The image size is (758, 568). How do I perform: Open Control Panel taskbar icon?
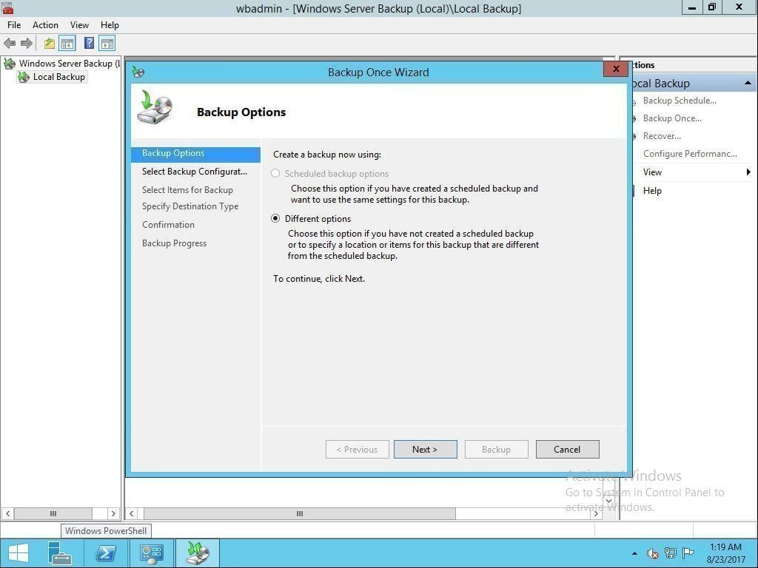tap(151, 553)
